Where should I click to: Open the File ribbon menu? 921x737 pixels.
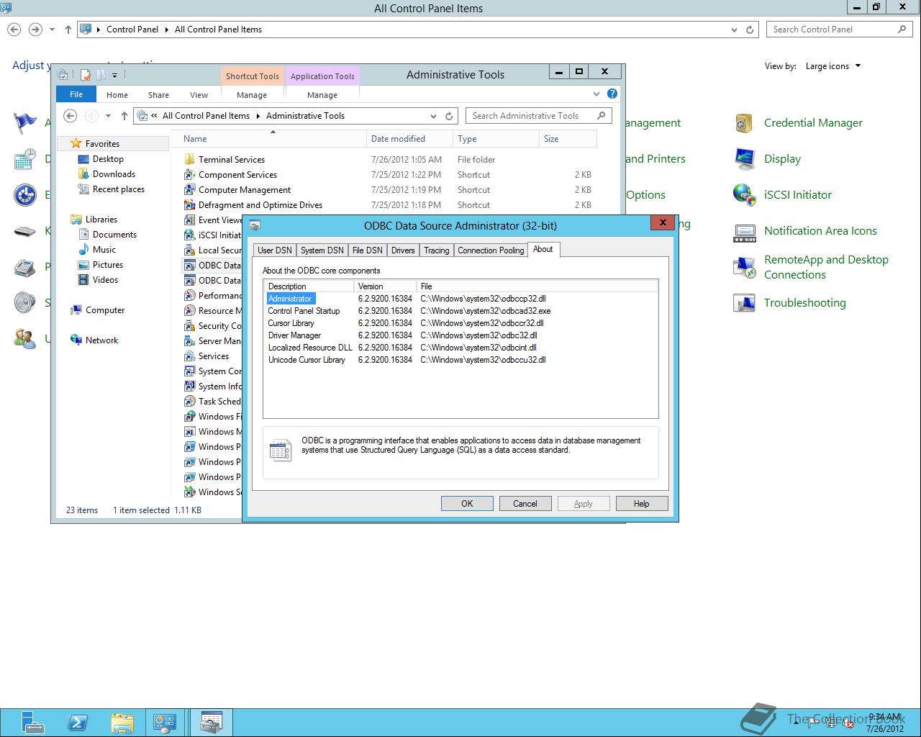pos(76,94)
